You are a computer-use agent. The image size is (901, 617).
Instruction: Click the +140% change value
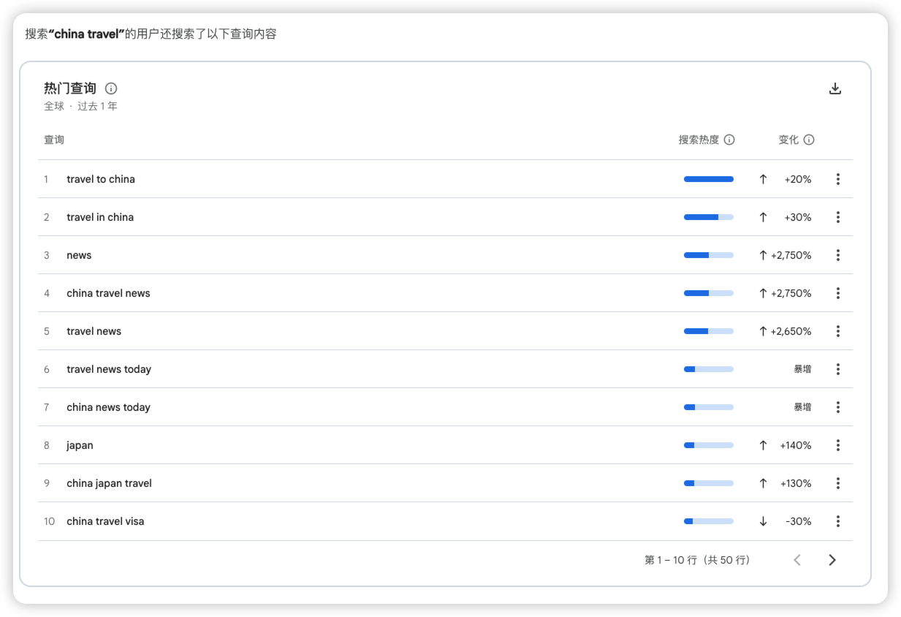796,445
